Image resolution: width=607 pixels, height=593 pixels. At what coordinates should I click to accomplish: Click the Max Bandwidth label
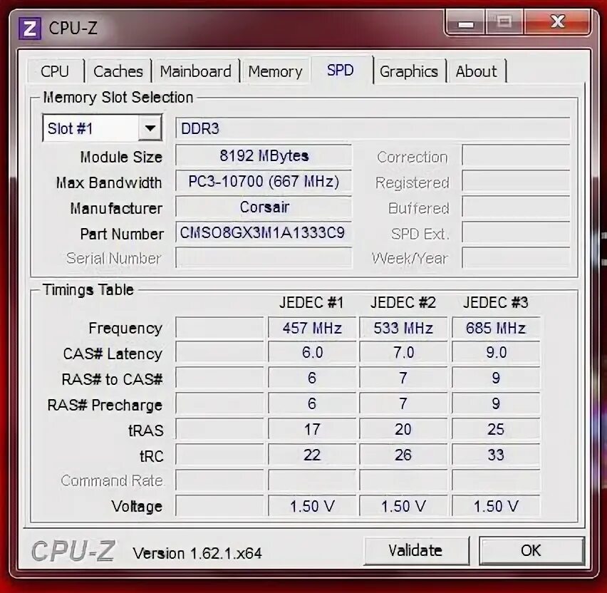(x=109, y=183)
